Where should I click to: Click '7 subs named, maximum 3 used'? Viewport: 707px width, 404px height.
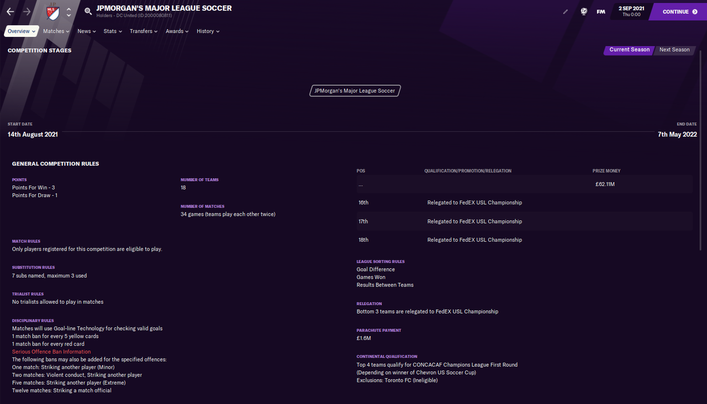[x=50, y=275]
